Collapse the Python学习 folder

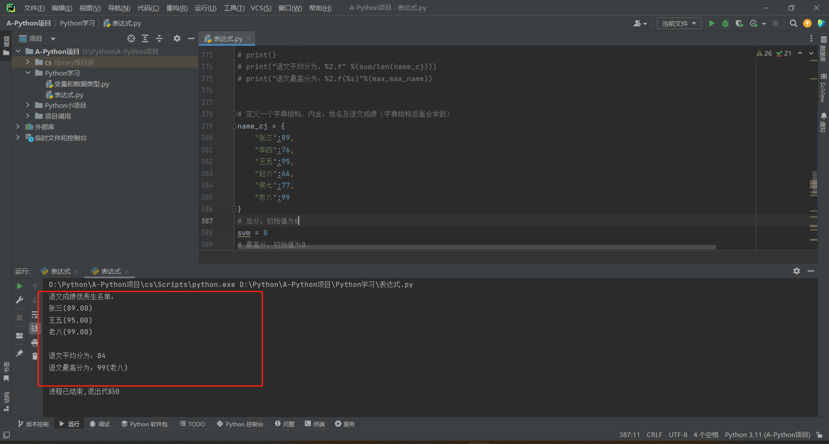coord(28,73)
